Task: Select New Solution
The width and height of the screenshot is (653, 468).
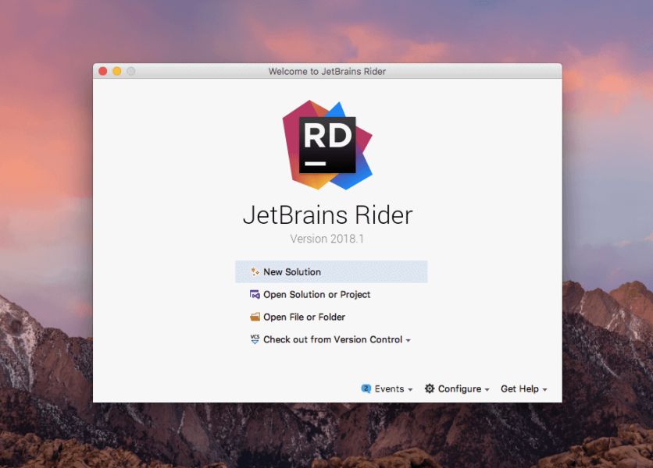Action: (x=331, y=271)
